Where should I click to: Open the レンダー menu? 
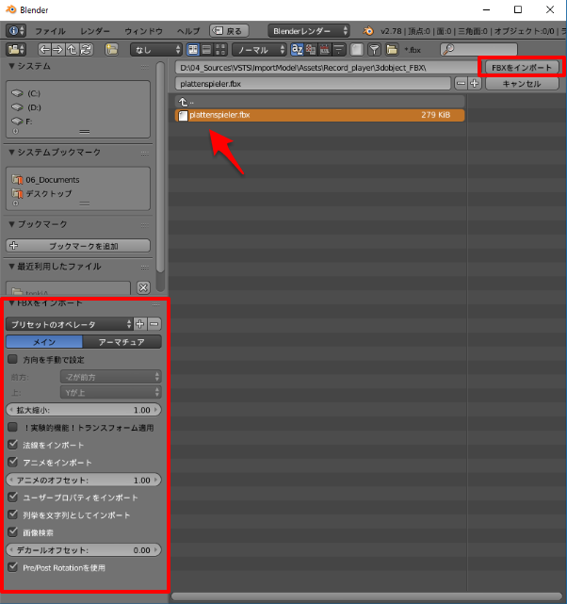[x=95, y=31]
